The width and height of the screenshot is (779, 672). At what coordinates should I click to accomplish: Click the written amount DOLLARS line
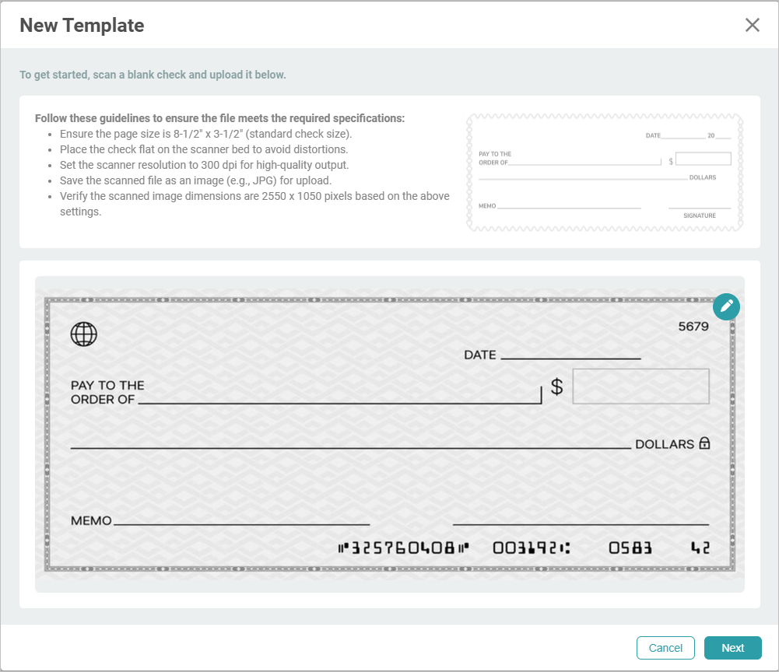coord(350,447)
